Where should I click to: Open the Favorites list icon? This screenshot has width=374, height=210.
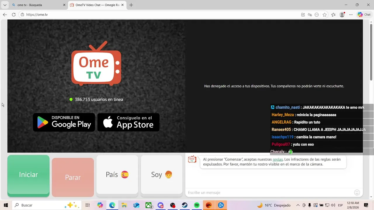tap(333, 15)
